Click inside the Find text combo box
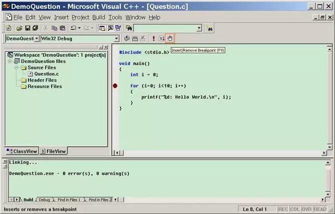The image size is (335, 214). coord(165,28)
